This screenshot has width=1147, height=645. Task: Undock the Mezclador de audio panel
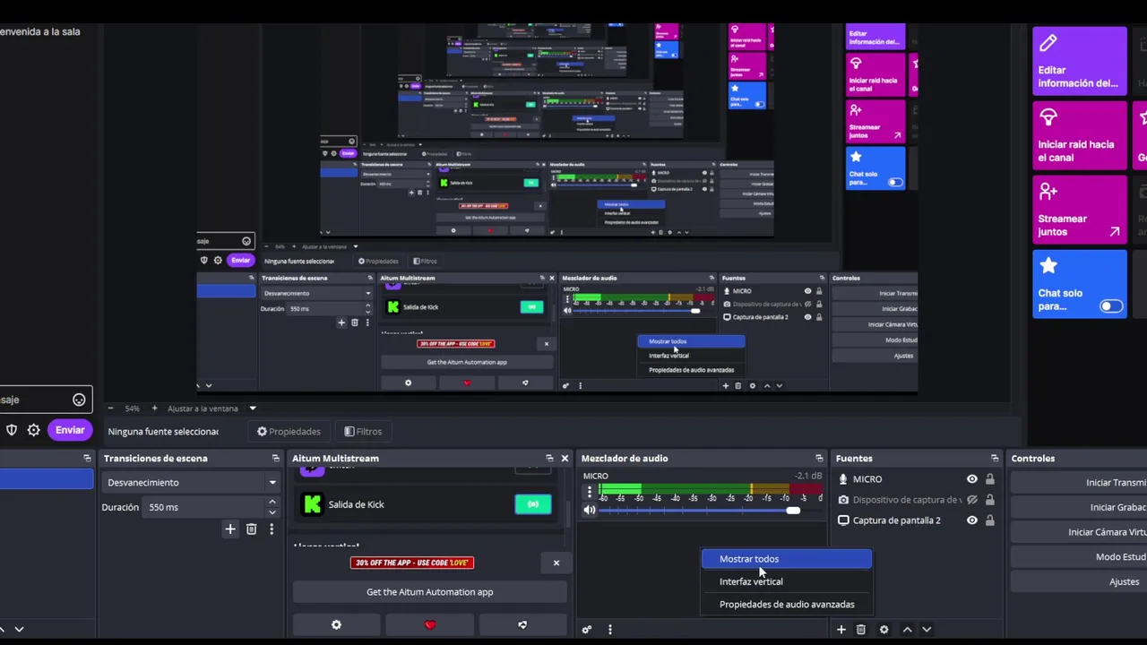[819, 459]
